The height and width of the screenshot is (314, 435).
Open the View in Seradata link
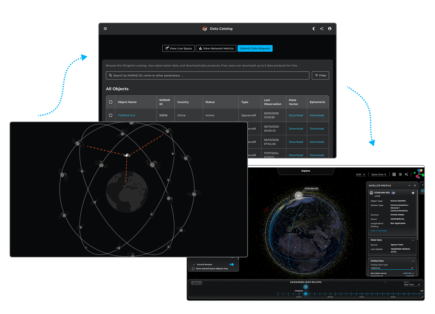pyautogui.click(x=379, y=231)
